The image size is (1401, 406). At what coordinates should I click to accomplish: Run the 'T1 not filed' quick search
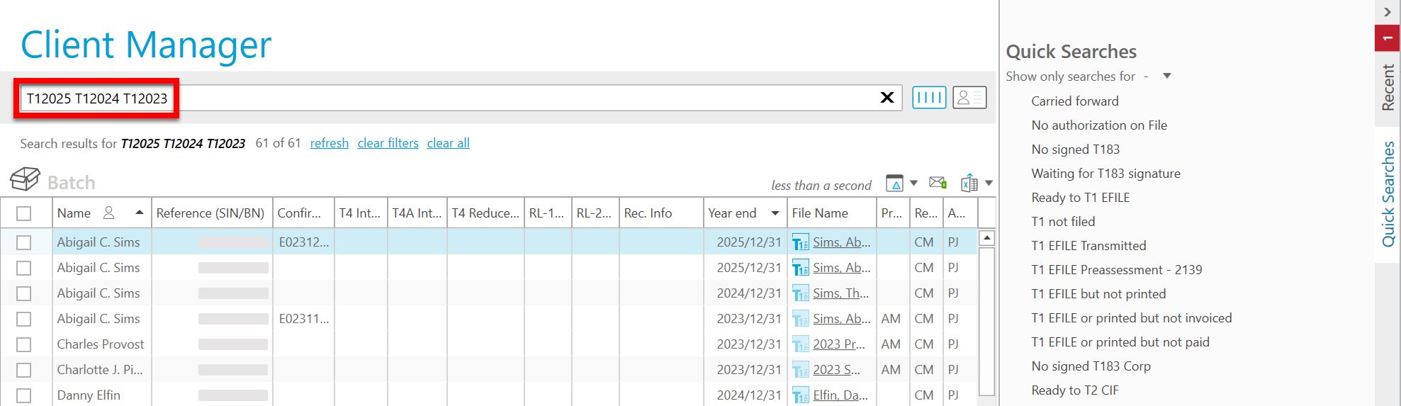click(x=1063, y=222)
